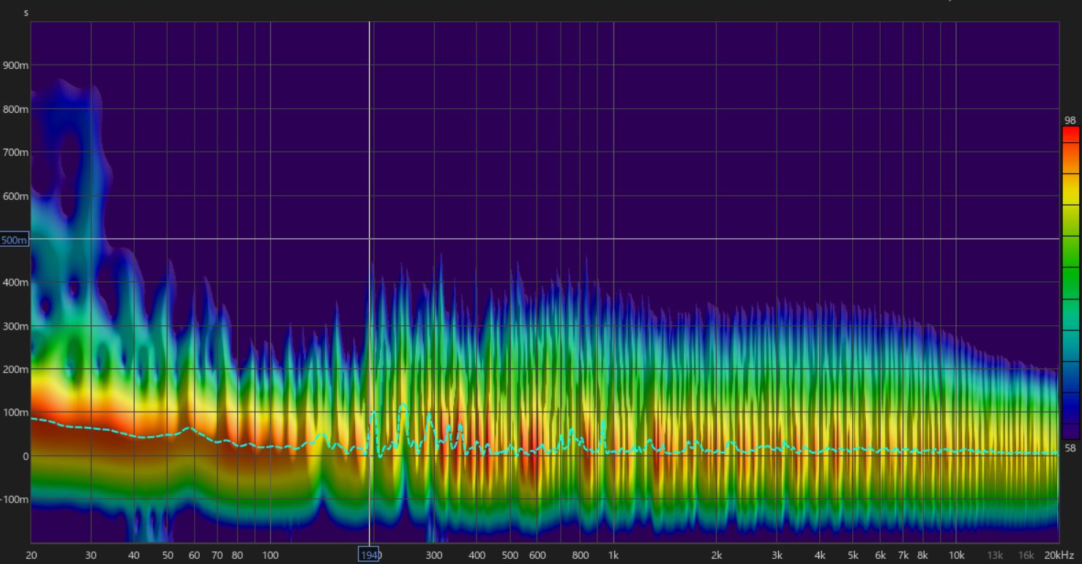Select the dark blue band near the scale bottom
The height and width of the screenshot is (564, 1082).
1070,410
